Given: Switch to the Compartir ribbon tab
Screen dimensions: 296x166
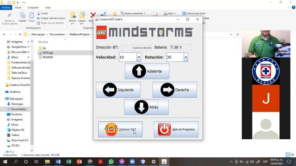Looking at the screenshot, I should point(33,7).
